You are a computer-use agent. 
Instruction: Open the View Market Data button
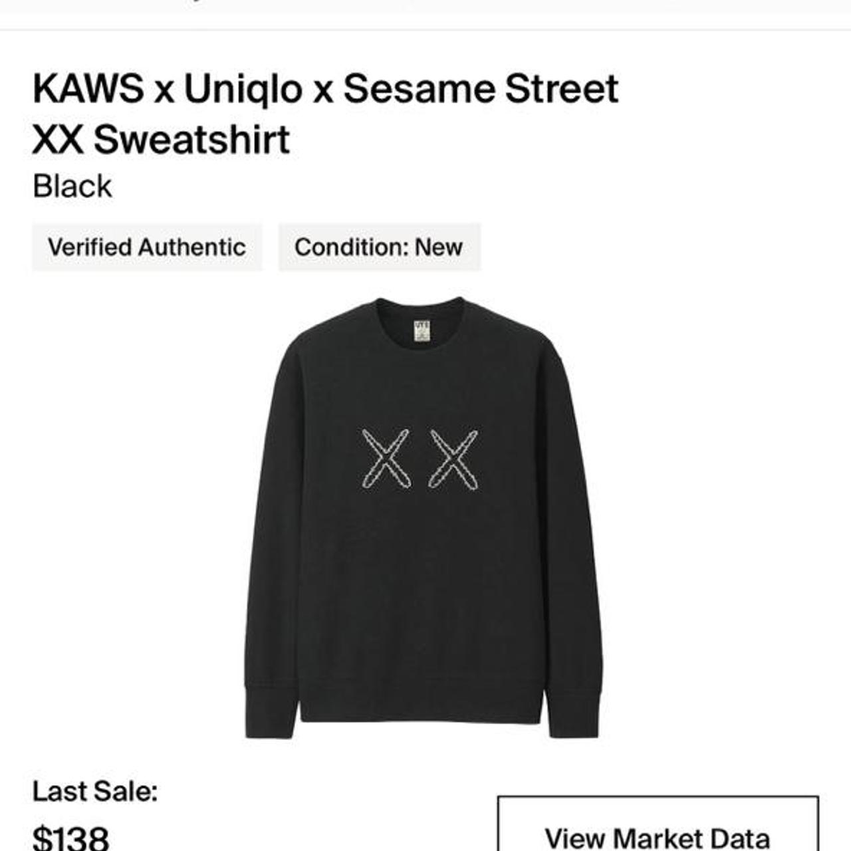pyautogui.click(x=658, y=824)
